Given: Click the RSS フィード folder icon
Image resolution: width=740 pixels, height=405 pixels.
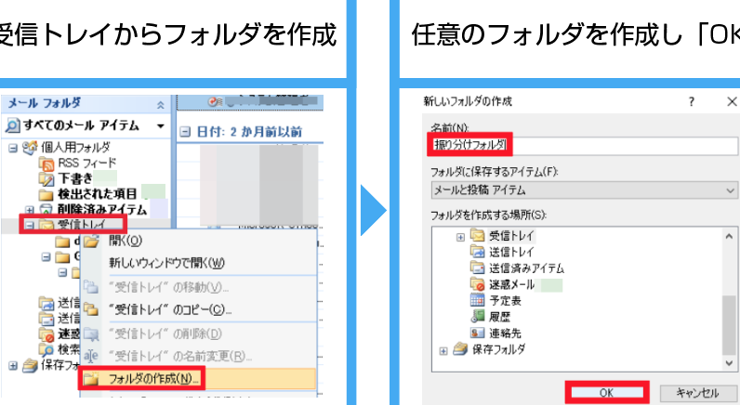Looking at the screenshot, I should [46, 163].
